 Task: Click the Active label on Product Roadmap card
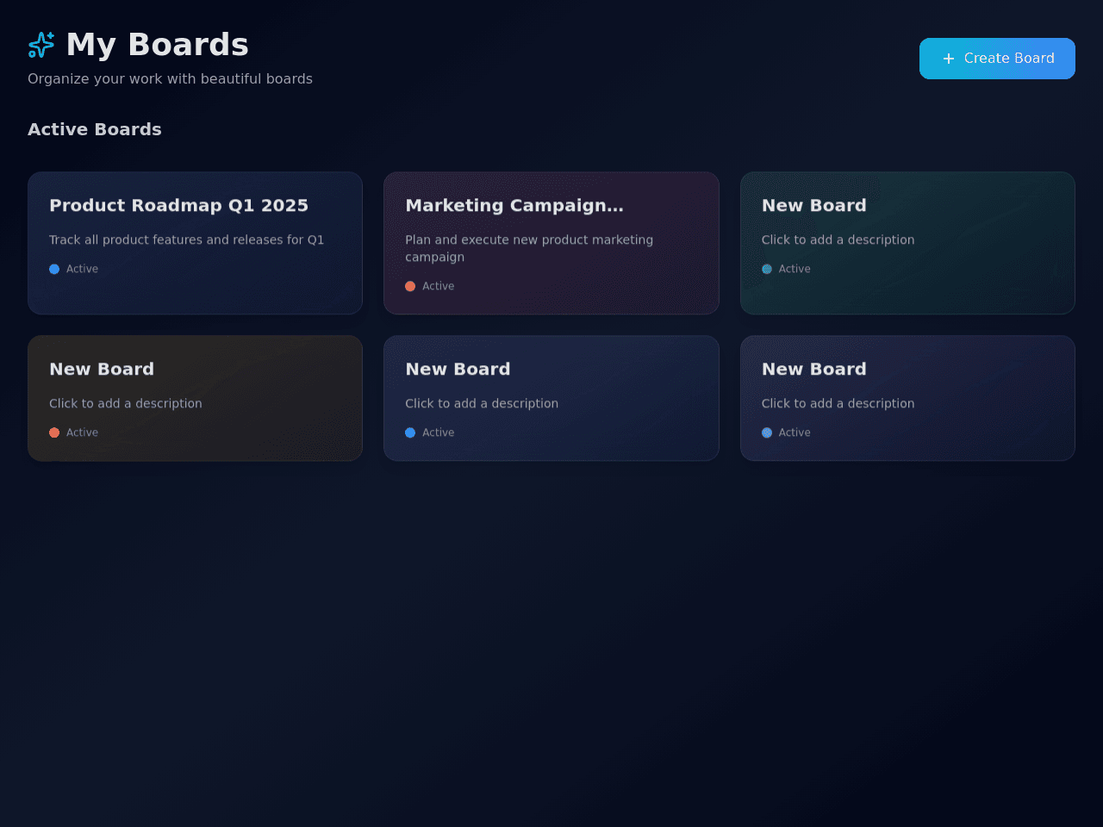pos(82,269)
